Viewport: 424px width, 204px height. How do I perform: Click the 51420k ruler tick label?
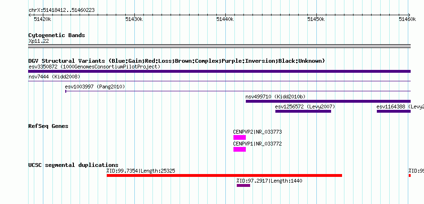[42, 19]
